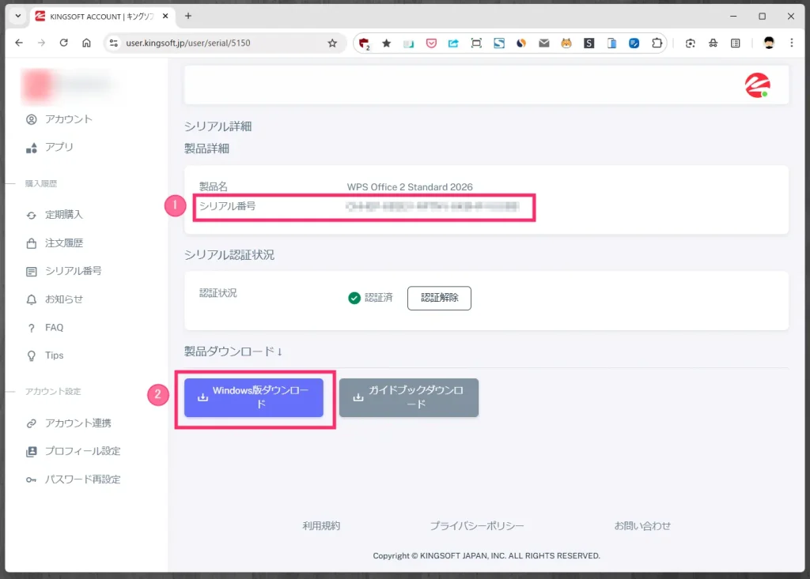This screenshot has width=810, height=579.
Task: Click the Google Lens camera toolbar icon
Action: 690,43
